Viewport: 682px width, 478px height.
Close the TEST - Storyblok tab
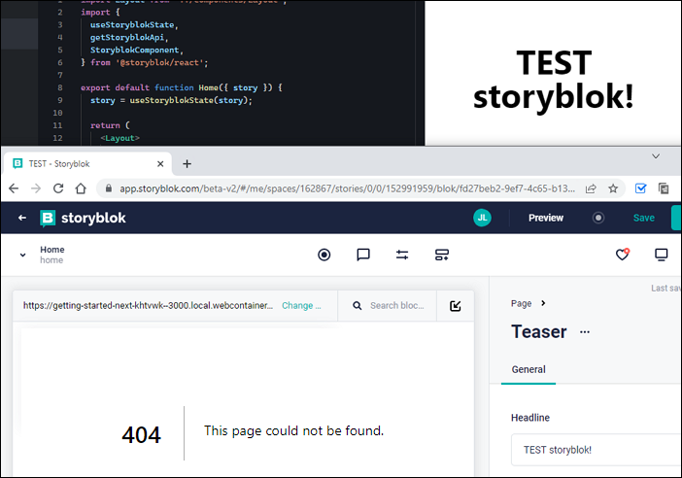160,164
